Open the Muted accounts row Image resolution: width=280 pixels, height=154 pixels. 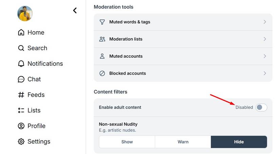point(126,56)
